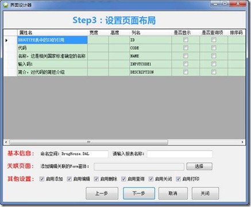Select the 输入码1 attribute cell
The image size is (251, 207).
coord(52,64)
